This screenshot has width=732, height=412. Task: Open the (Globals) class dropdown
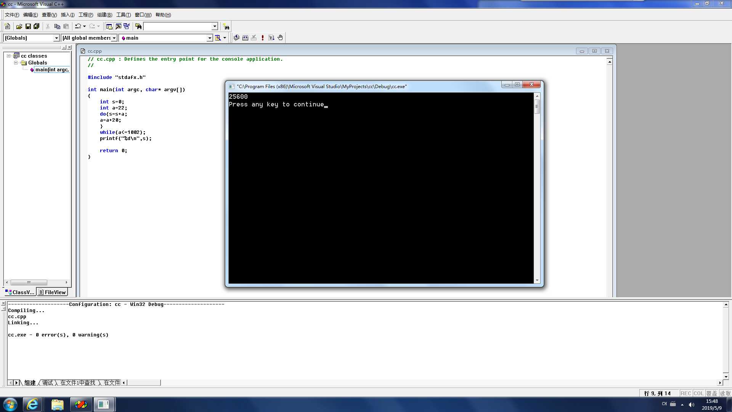point(56,38)
